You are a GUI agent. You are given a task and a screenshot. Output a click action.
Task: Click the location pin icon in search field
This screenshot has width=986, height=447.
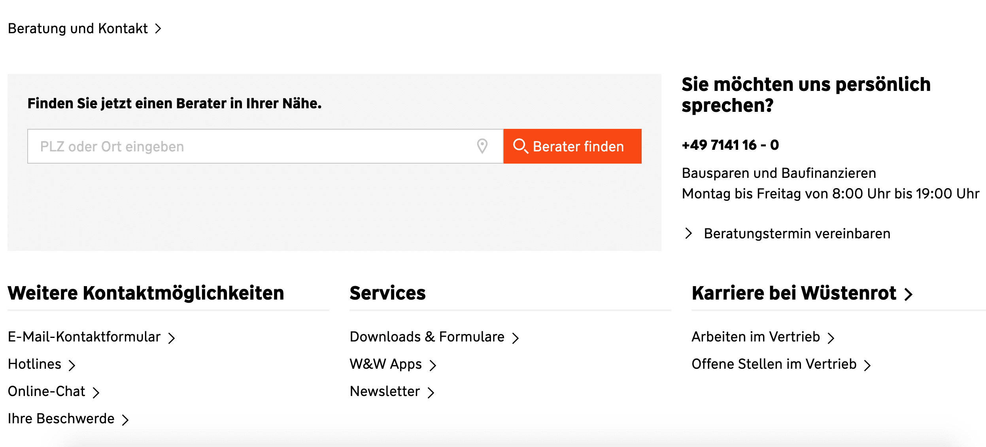click(x=482, y=146)
